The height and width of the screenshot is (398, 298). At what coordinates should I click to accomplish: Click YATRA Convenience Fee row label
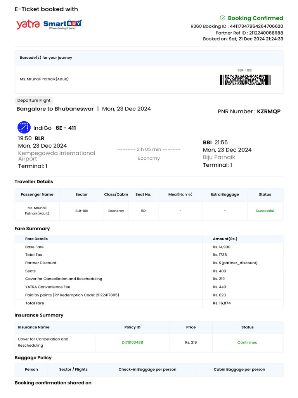pyautogui.click(x=48, y=287)
